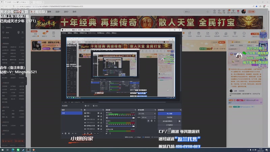Toggle the eye for 文本 (GDI+) 3 source
The image size is (270, 152).
point(98,123)
